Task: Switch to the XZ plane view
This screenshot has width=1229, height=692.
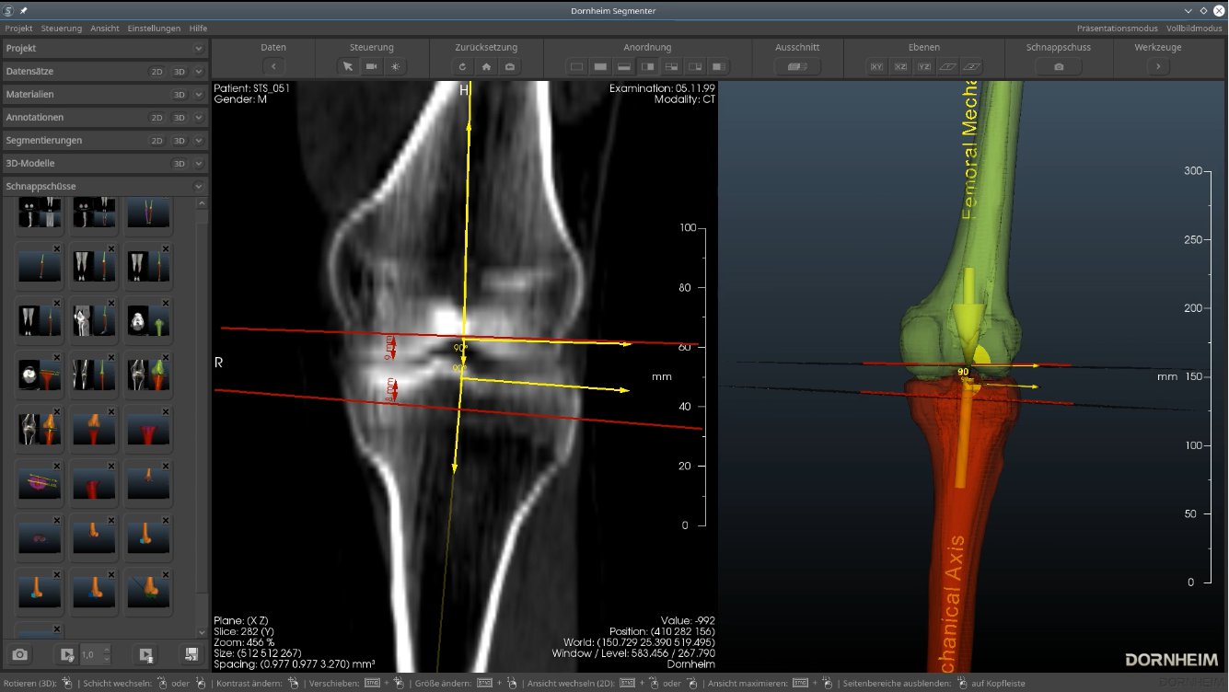Action: click(x=900, y=66)
